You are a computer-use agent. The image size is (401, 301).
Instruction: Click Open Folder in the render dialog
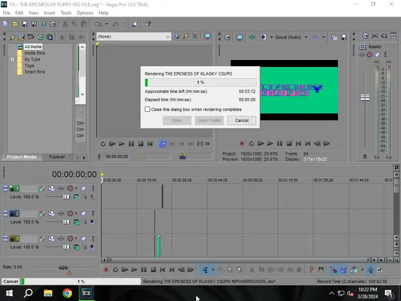pos(209,121)
